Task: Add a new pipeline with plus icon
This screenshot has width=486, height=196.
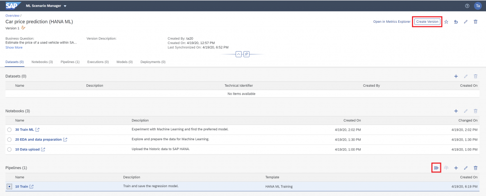Action: pyautogui.click(x=456, y=168)
